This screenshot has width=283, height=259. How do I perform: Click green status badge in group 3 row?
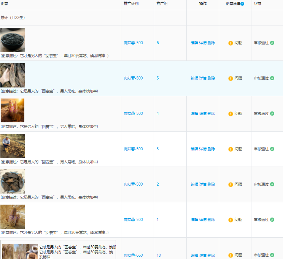click(x=272, y=149)
